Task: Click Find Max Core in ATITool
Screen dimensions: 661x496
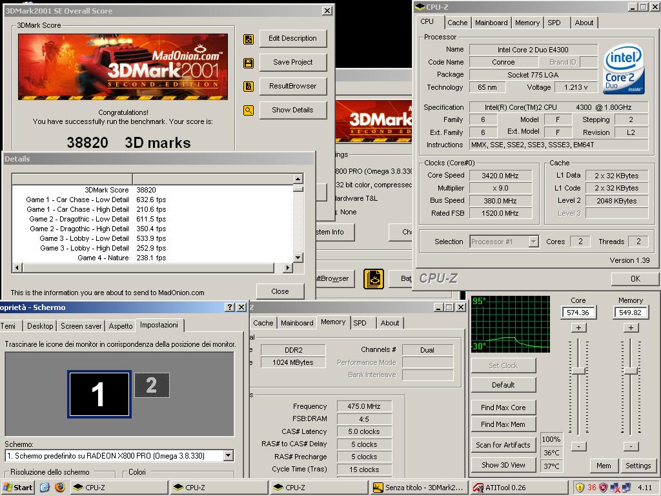Action: pyautogui.click(x=503, y=408)
